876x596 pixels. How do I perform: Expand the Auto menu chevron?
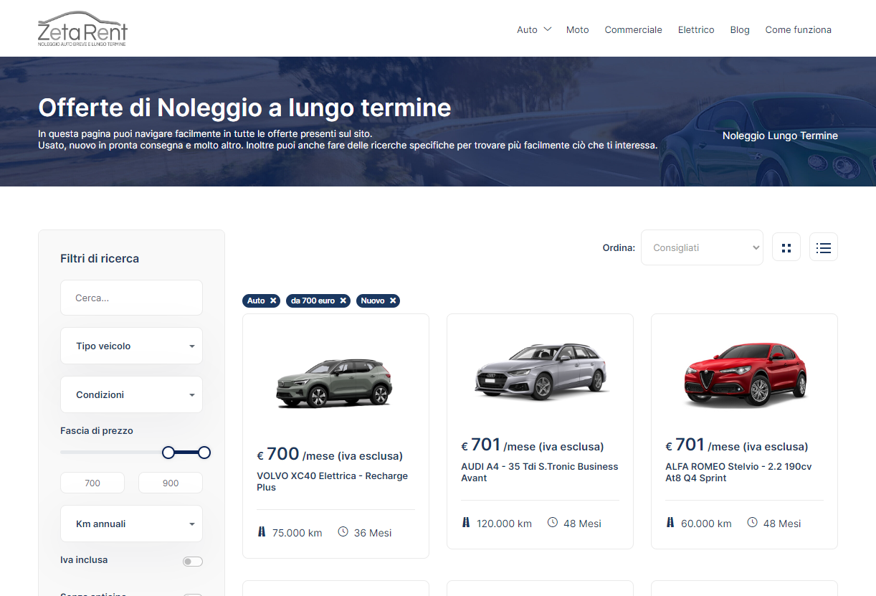click(548, 29)
